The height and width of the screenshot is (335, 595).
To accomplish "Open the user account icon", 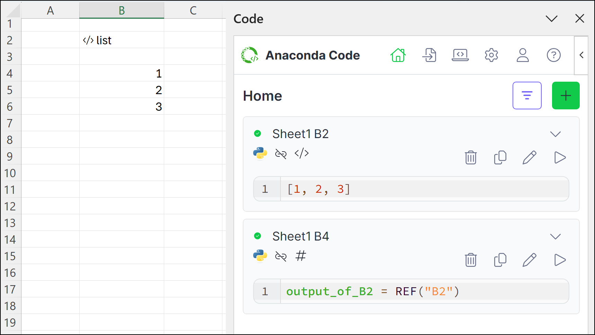I will (x=523, y=55).
